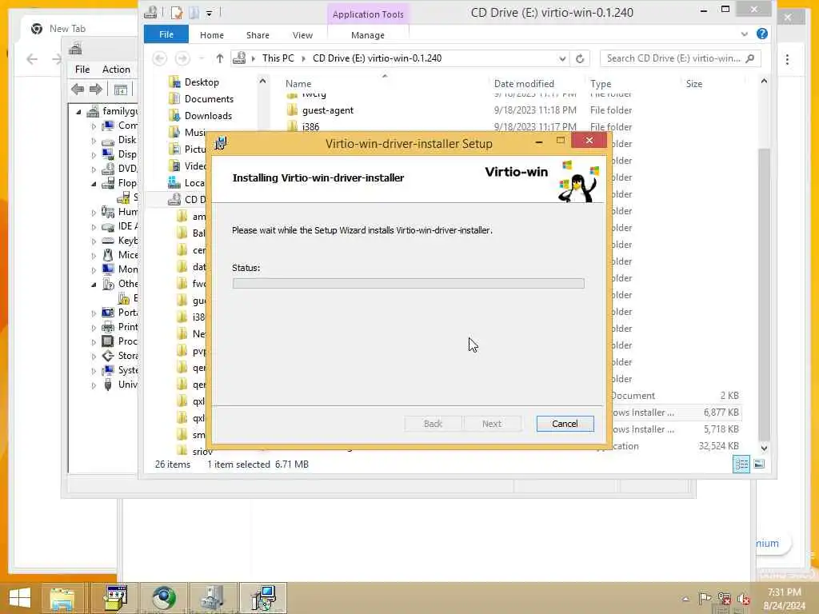Open the Action menu in Device Manager
819x614 pixels.
coord(116,69)
